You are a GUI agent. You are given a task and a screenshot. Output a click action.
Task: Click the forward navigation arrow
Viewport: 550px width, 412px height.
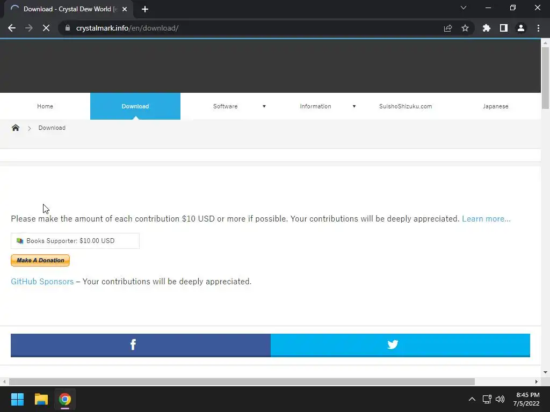pyautogui.click(x=29, y=28)
